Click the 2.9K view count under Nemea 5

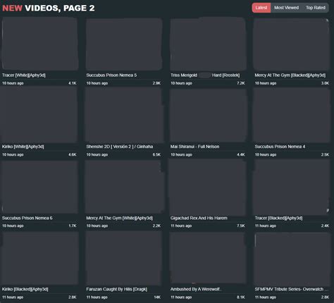click(x=156, y=83)
